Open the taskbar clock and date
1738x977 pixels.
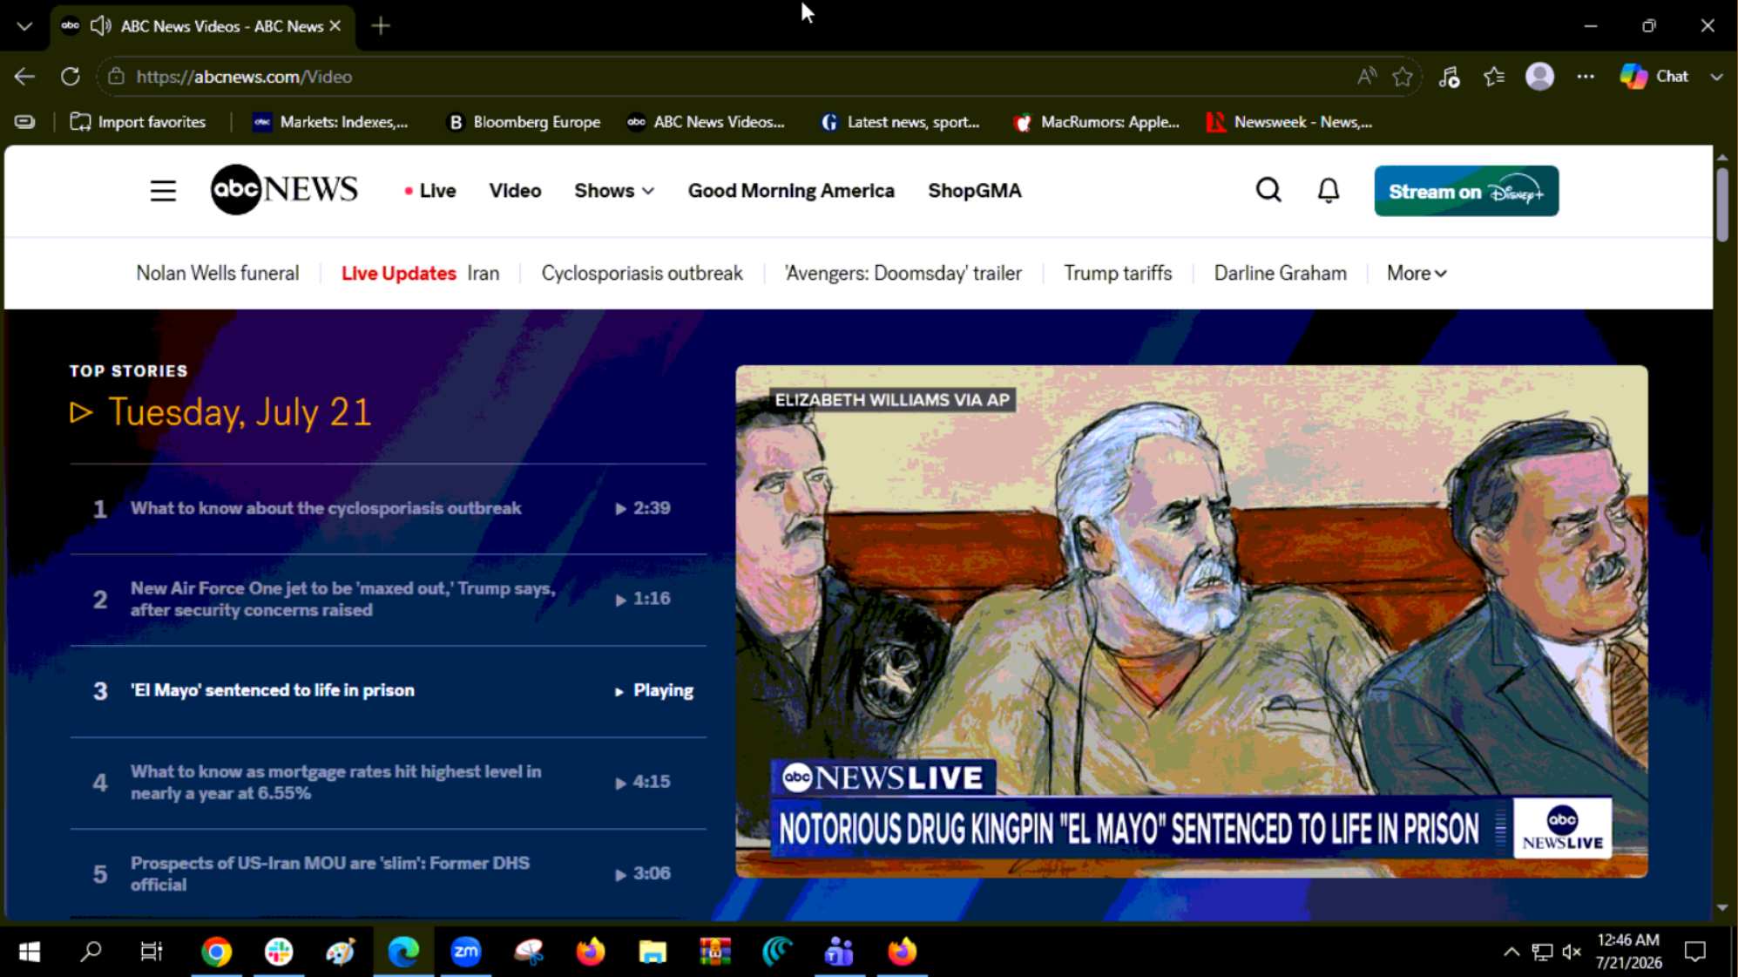(x=1628, y=952)
